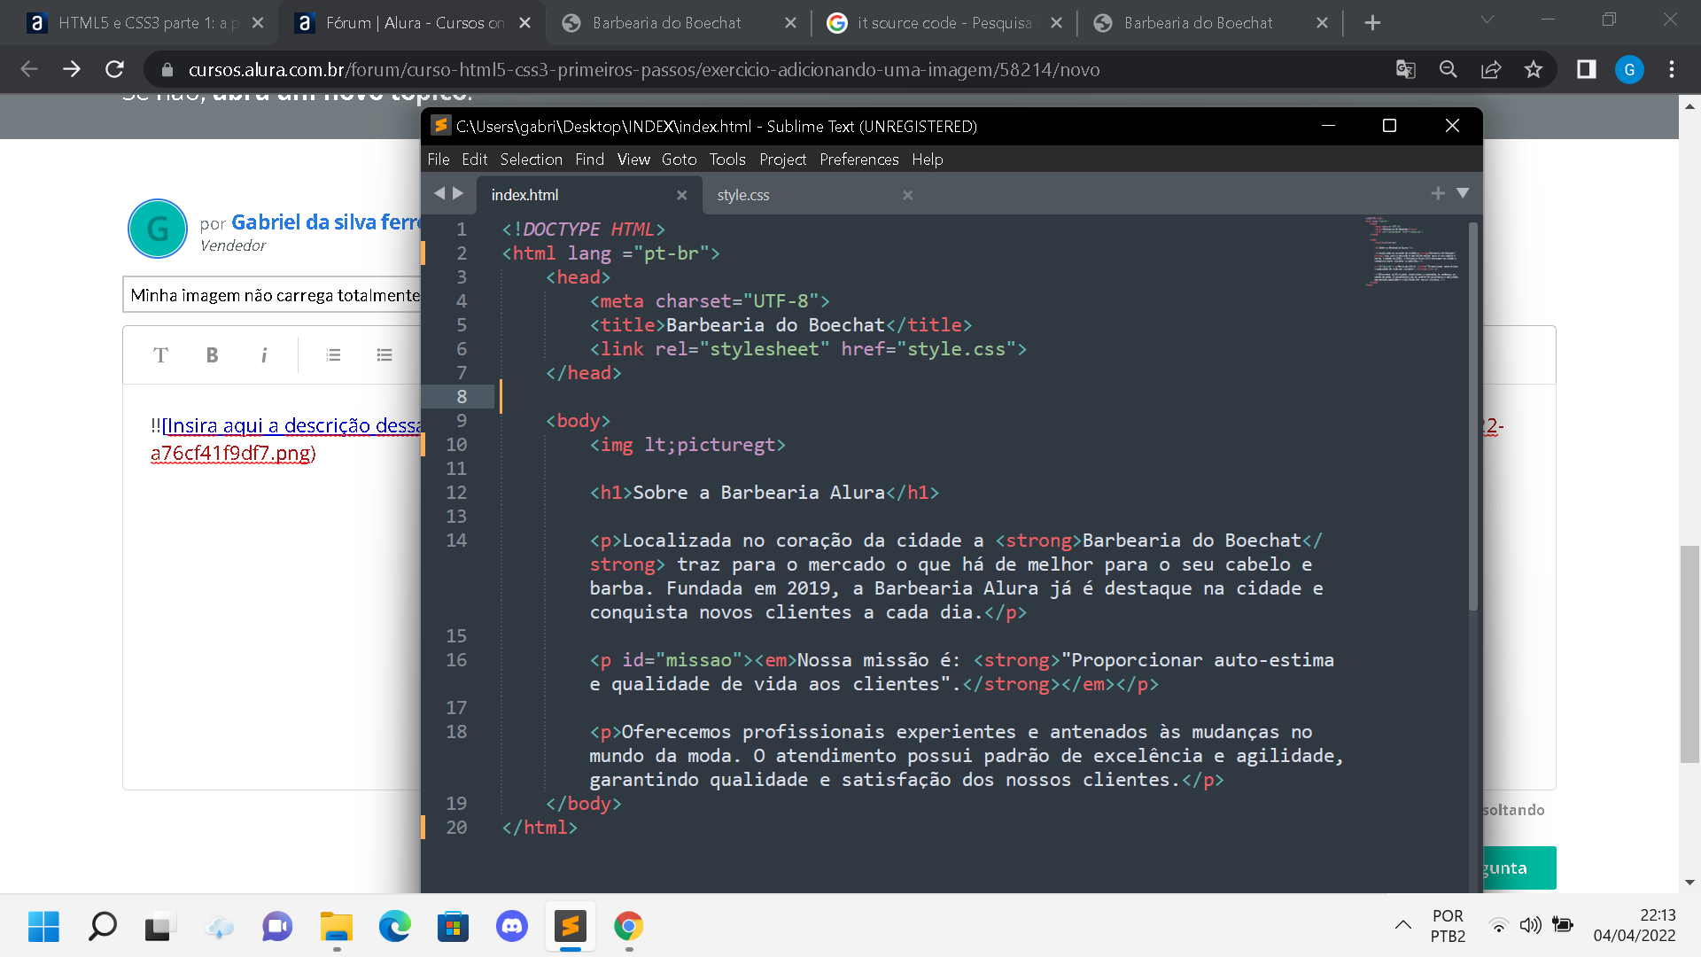Viewport: 1701px width, 957px height.
Task: Open volume control in system tray
Action: [x=1530, y=926]
